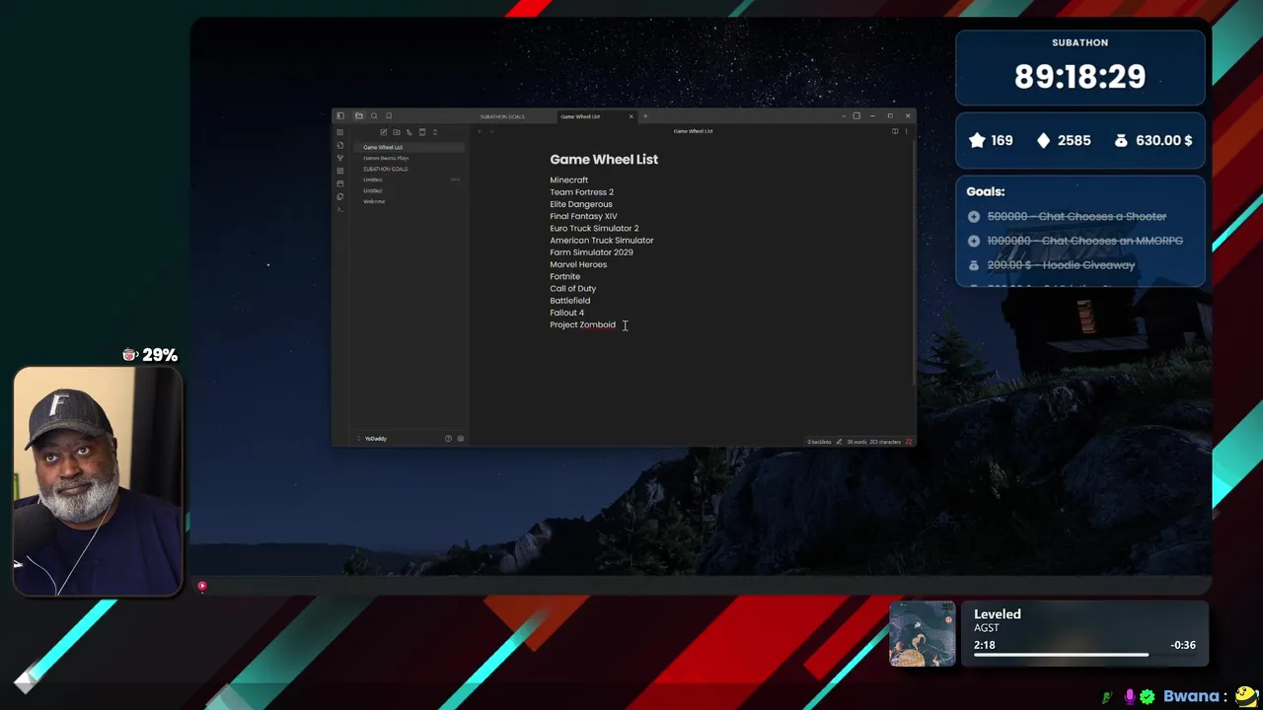Screen dimensions: 1263x710
Task: Click the Team Fortress 2 line
Action: [x=581, y=192]
